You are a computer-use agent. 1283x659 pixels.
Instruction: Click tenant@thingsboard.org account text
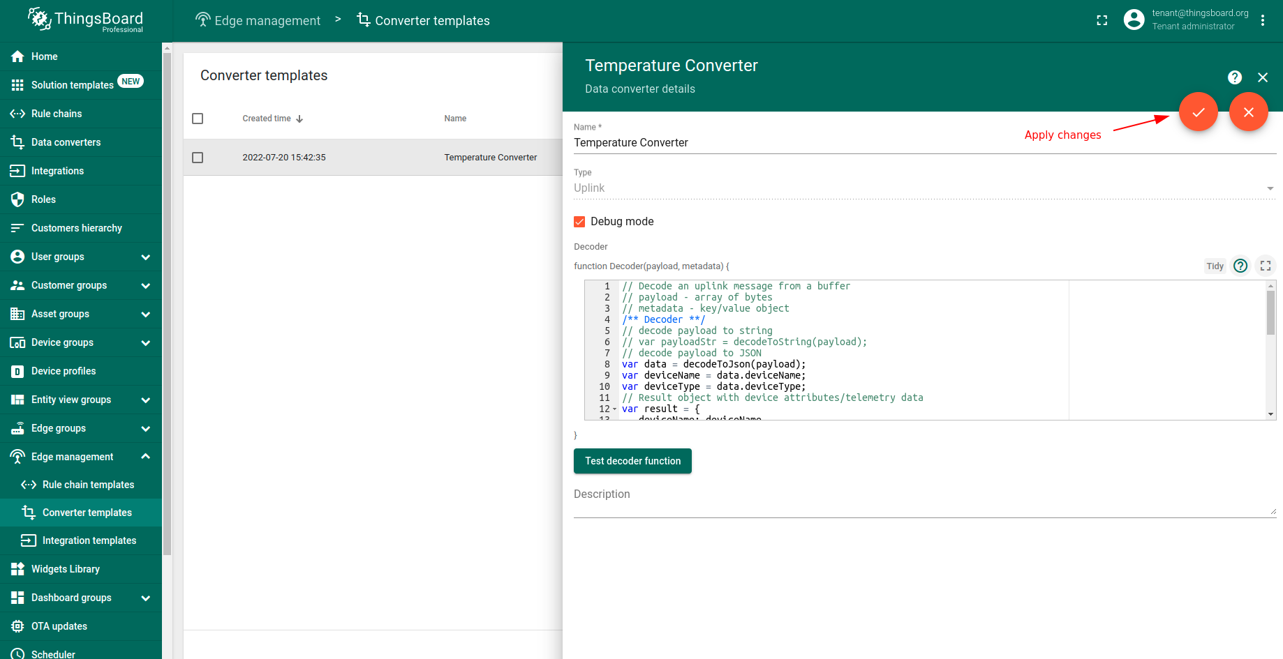point(1200,13)
